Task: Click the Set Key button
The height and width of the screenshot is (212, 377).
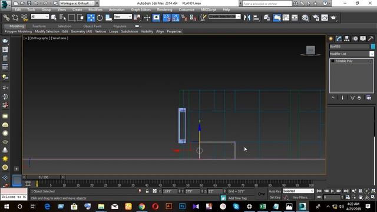Action: coord(275,197)
